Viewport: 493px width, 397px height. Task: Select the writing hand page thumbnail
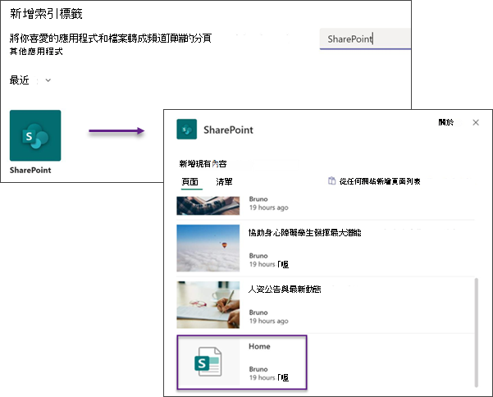click(208, 305)
